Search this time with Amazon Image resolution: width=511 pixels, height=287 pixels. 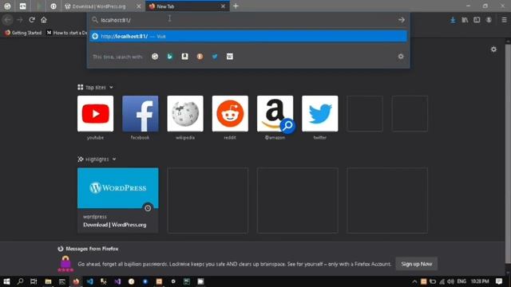[x=184, y=57]
